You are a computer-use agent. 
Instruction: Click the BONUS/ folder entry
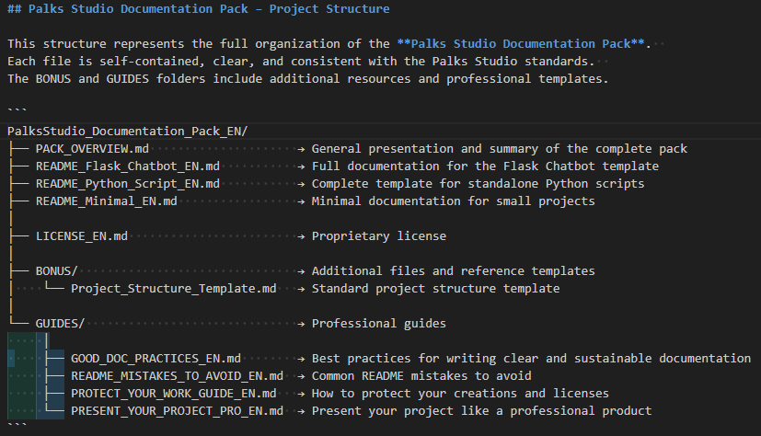[56, 271]
